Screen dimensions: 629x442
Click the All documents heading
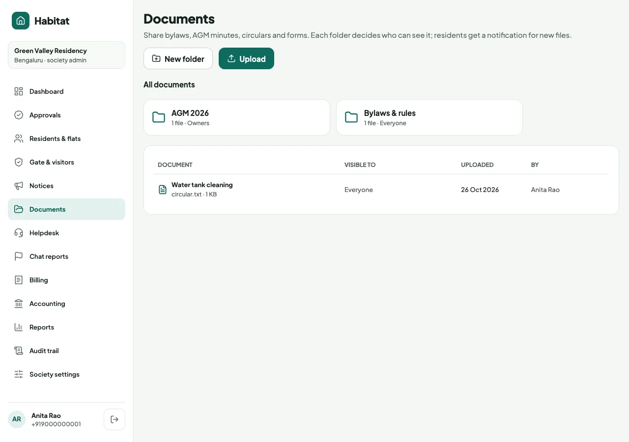point(169,84)
